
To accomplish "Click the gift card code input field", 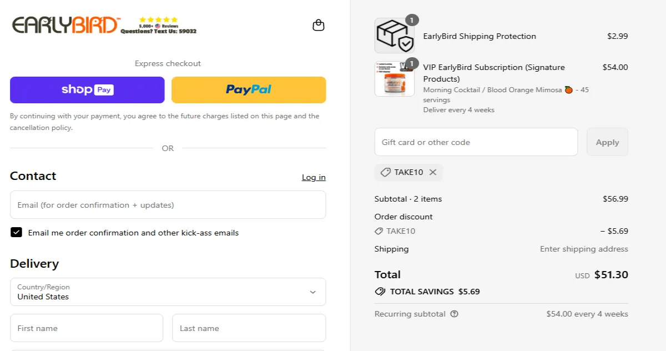I will click(x=476, y=142).
